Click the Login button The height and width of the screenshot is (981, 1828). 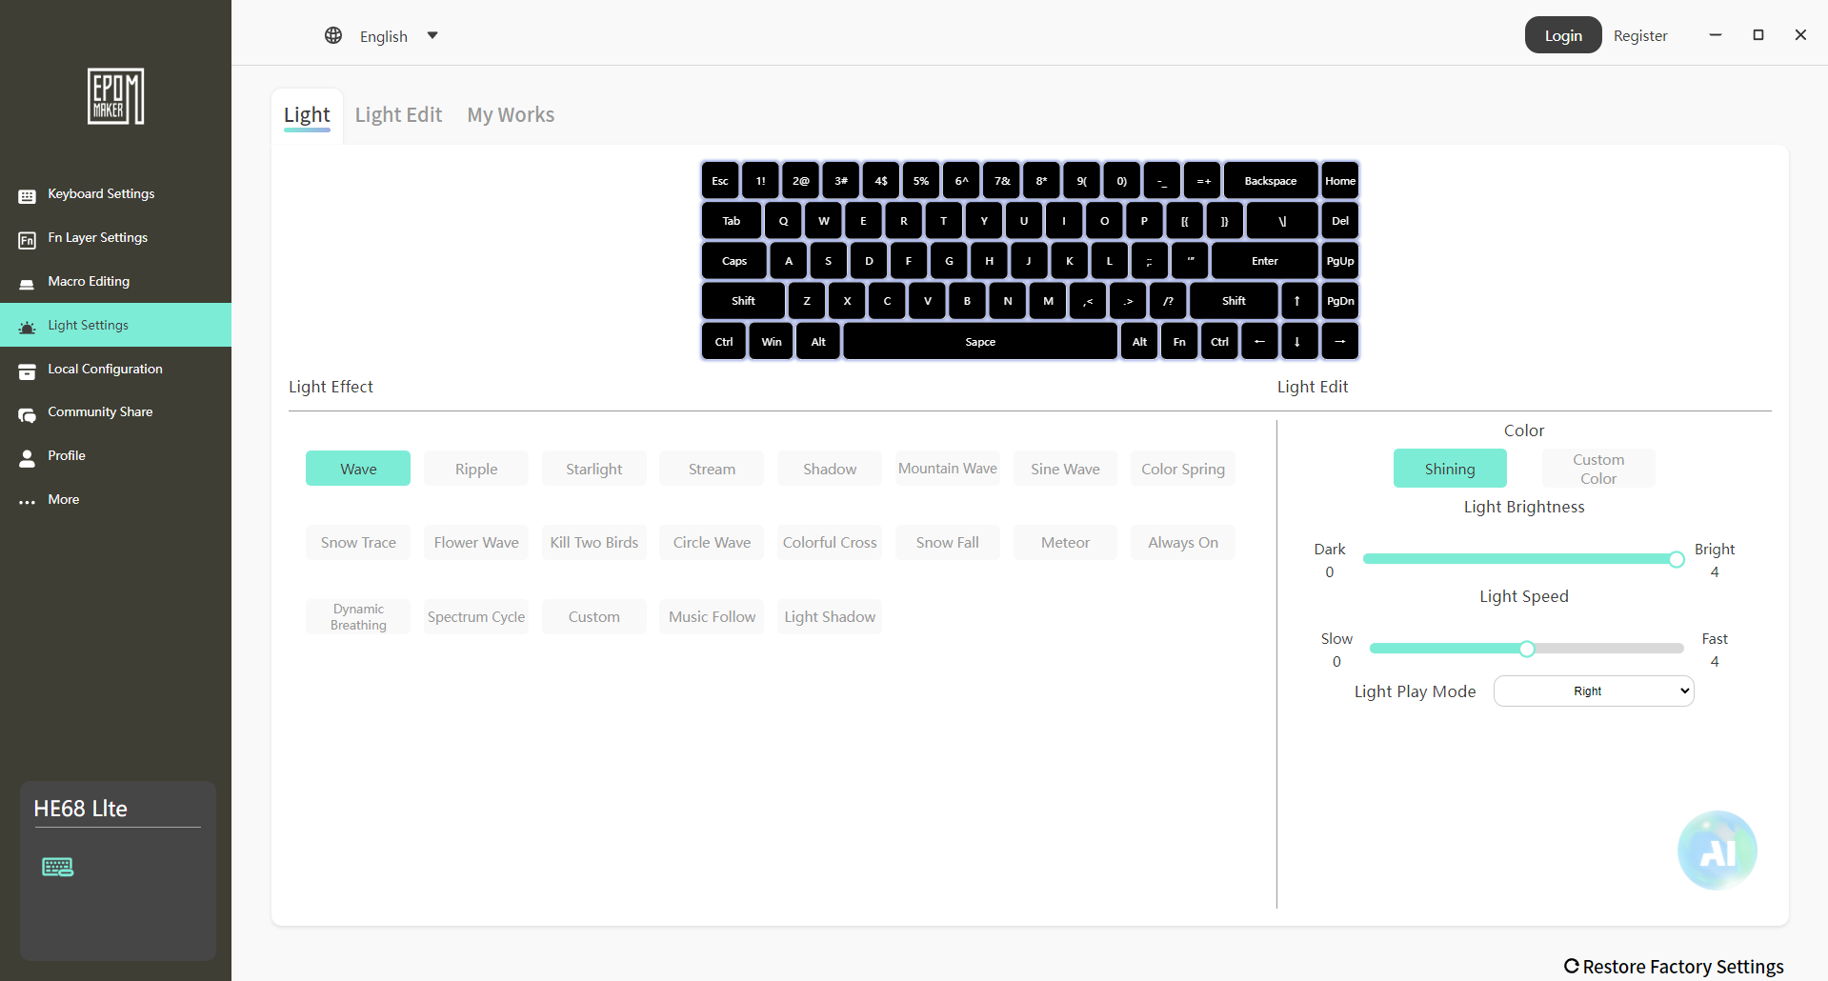[x=1563, y=35]
